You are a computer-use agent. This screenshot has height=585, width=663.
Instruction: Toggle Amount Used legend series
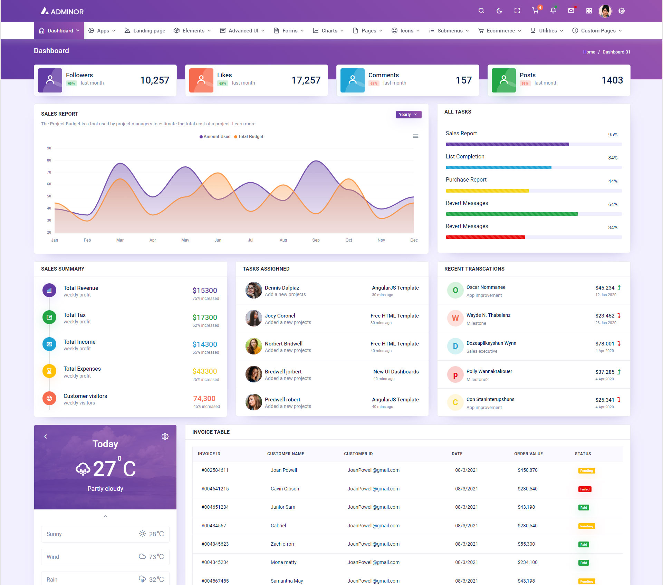pos(215,137)
